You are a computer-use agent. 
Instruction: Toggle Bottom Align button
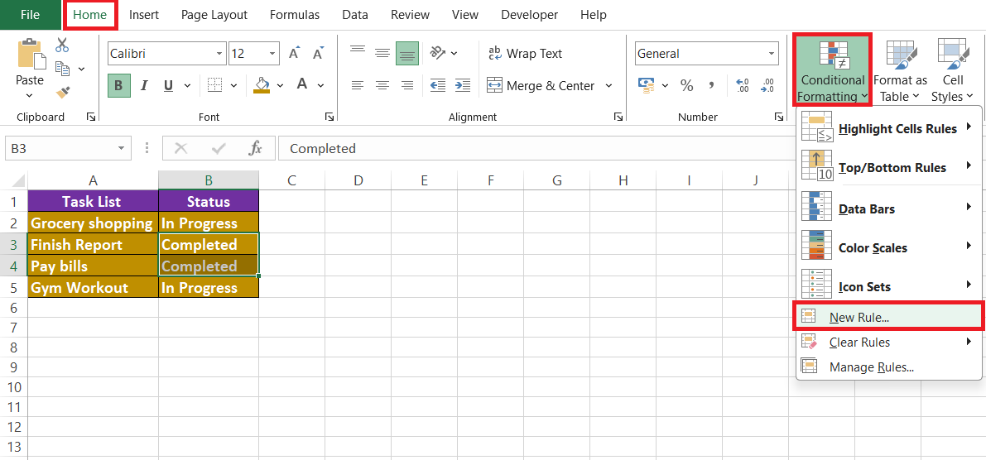[x=406, y=54]
